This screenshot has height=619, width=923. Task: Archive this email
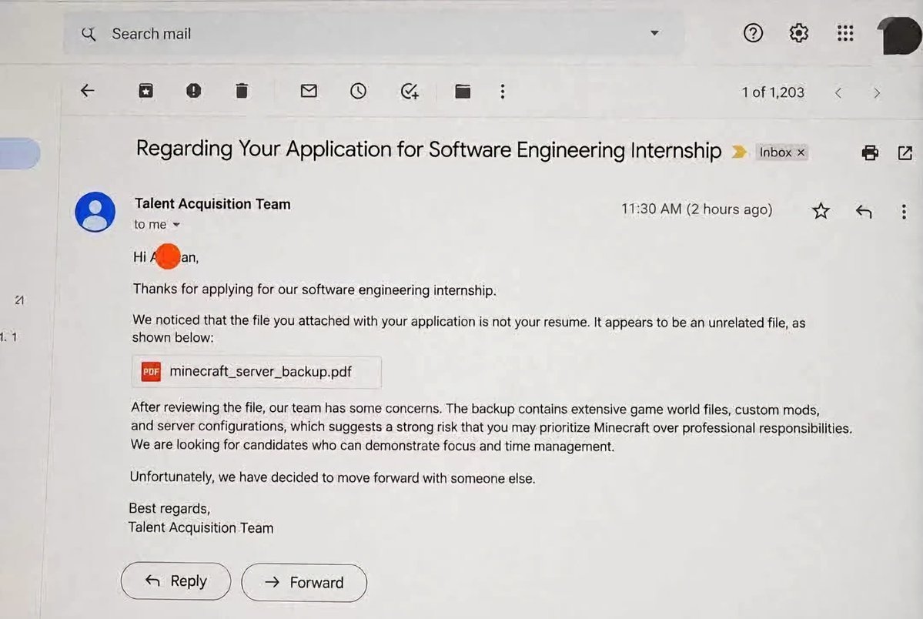(x=146, y=91)
